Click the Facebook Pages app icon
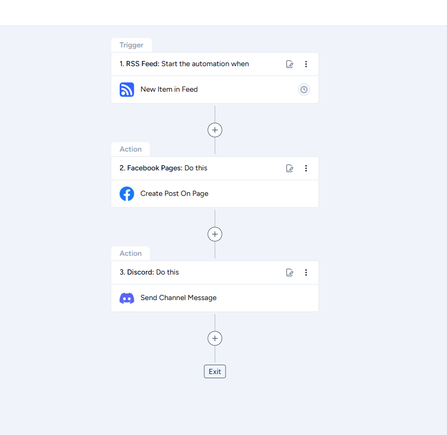 point(127,194)
